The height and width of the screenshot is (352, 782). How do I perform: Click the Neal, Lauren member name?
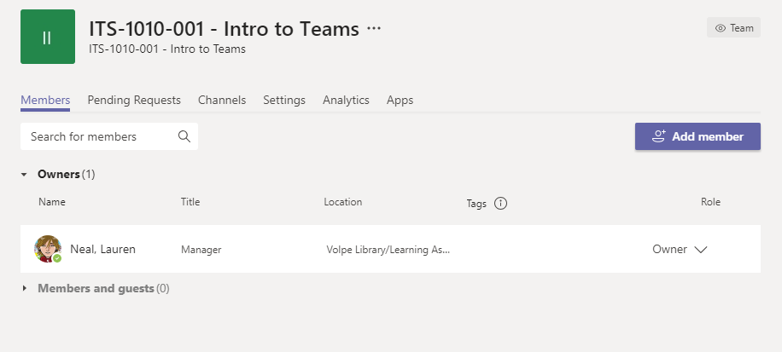pyautogui.click(x=102, y=250)
